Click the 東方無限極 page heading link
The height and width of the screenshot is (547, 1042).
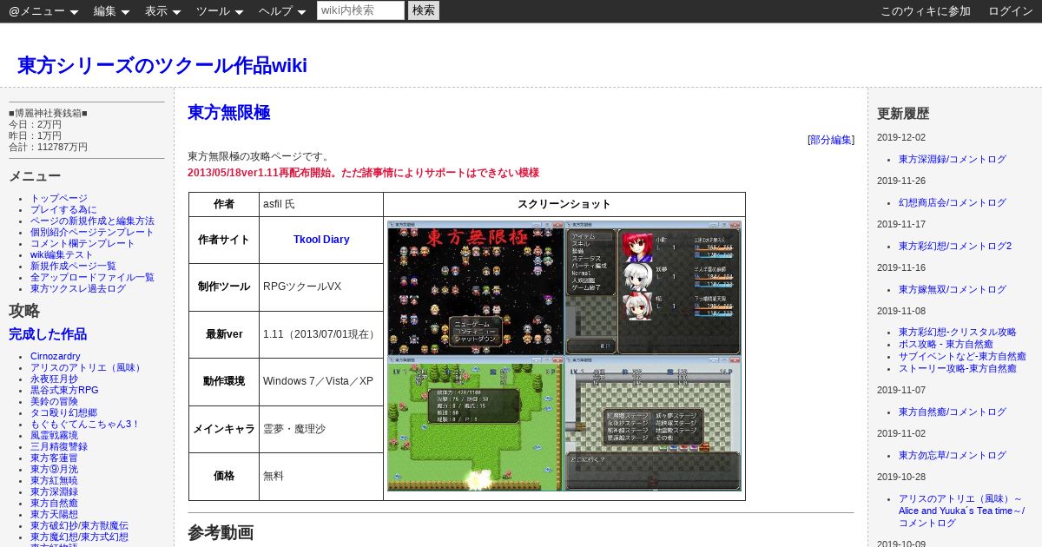tap(229, 113)
